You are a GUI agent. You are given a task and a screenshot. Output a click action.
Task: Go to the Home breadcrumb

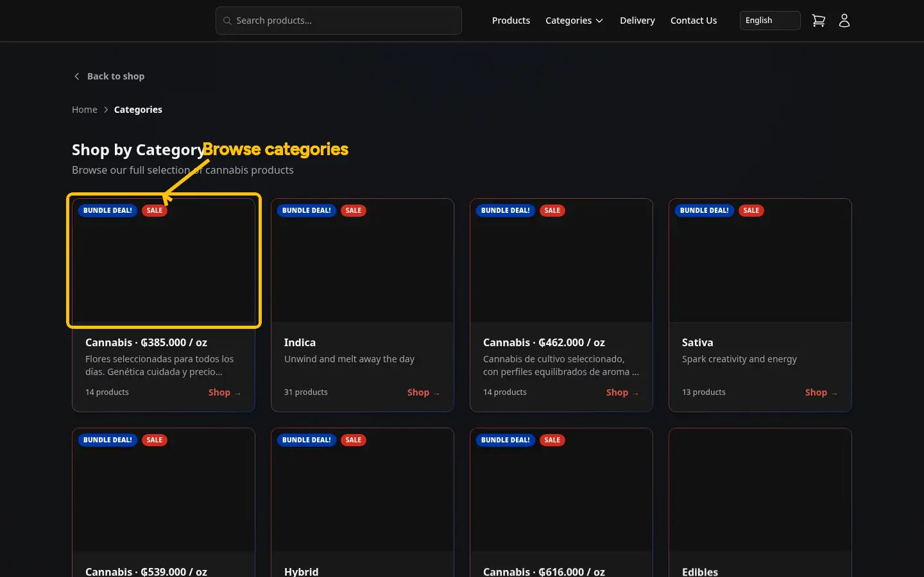point(85,110)
